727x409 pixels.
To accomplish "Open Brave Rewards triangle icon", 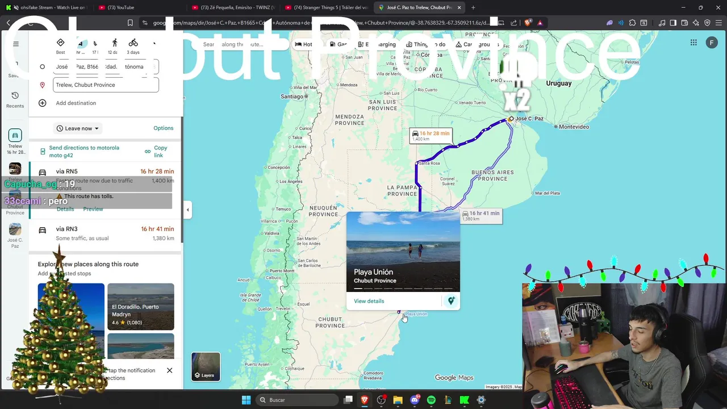I will coord(540,23).
